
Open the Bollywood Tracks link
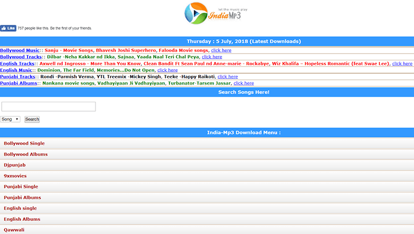coord(21,57)
